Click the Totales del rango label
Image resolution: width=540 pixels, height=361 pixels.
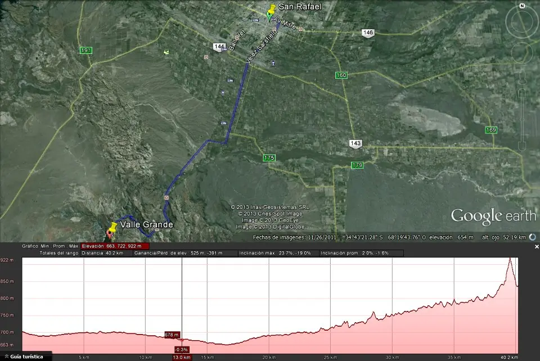pos(59,253)
